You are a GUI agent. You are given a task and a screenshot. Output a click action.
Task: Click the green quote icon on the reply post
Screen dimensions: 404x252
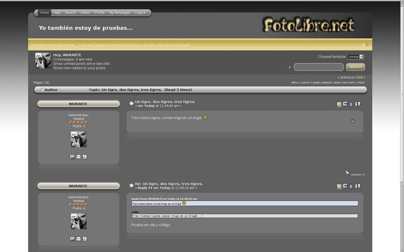[x=339, y=186]
